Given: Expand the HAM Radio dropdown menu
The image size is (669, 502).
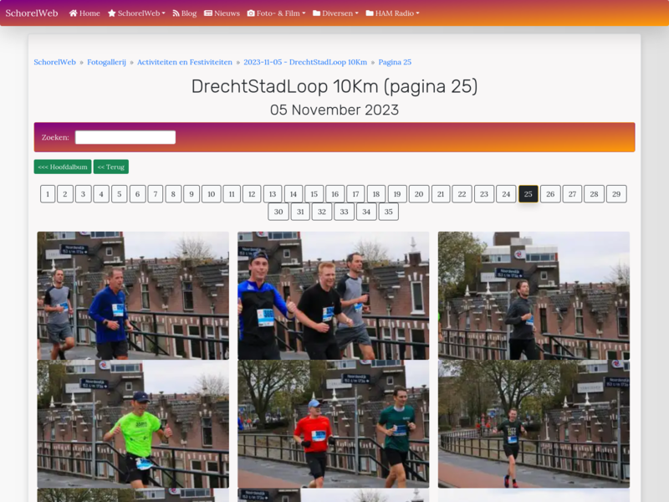Looking at the screenshot, I should click(392, 13).
